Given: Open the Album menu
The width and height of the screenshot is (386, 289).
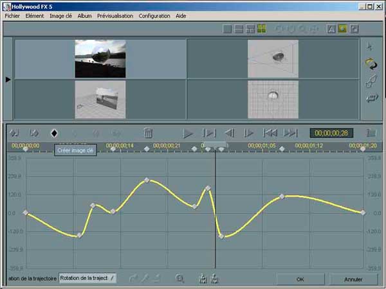Looking at the screenshot, I should point(85,16).
